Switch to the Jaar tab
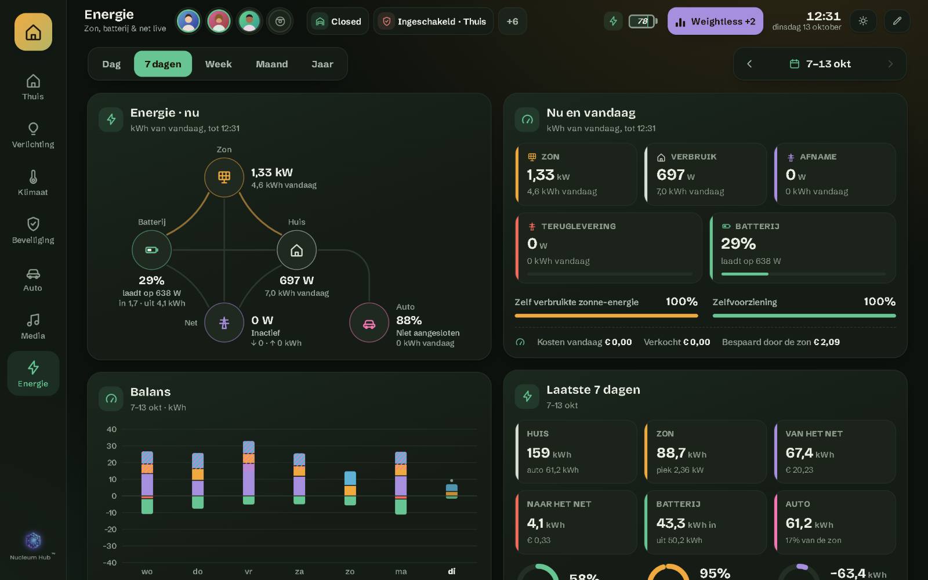This screenshot has width=928, height=580. click(322, 64)
